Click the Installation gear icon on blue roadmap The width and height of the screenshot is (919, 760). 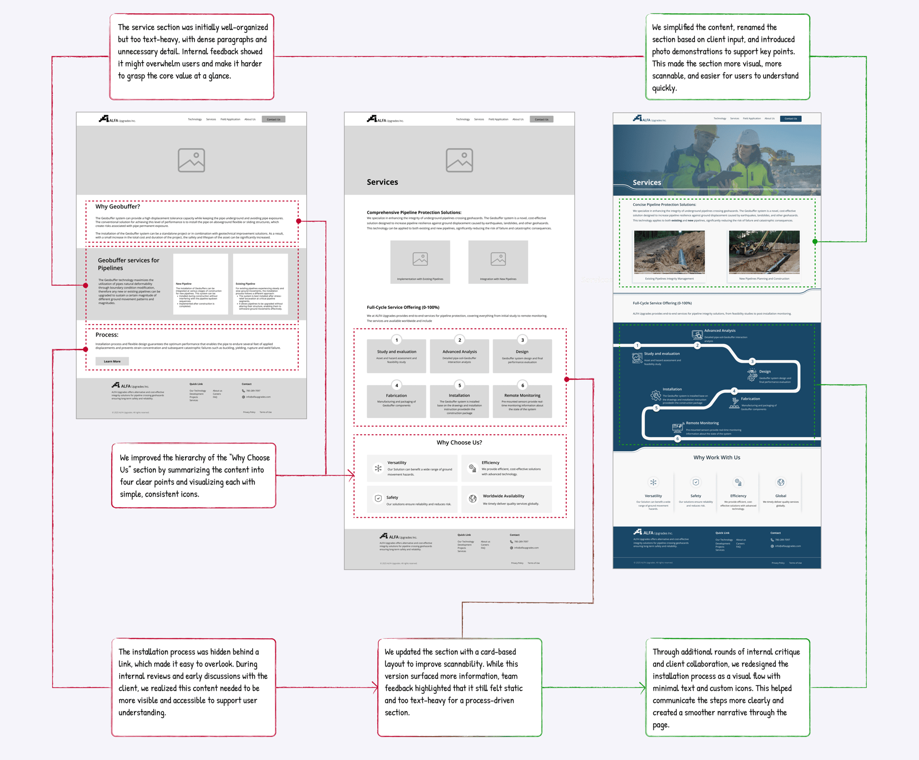tap(655, 396)
